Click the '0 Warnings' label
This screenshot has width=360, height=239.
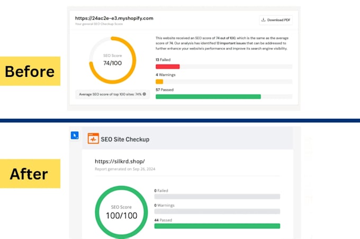[165, 205]
